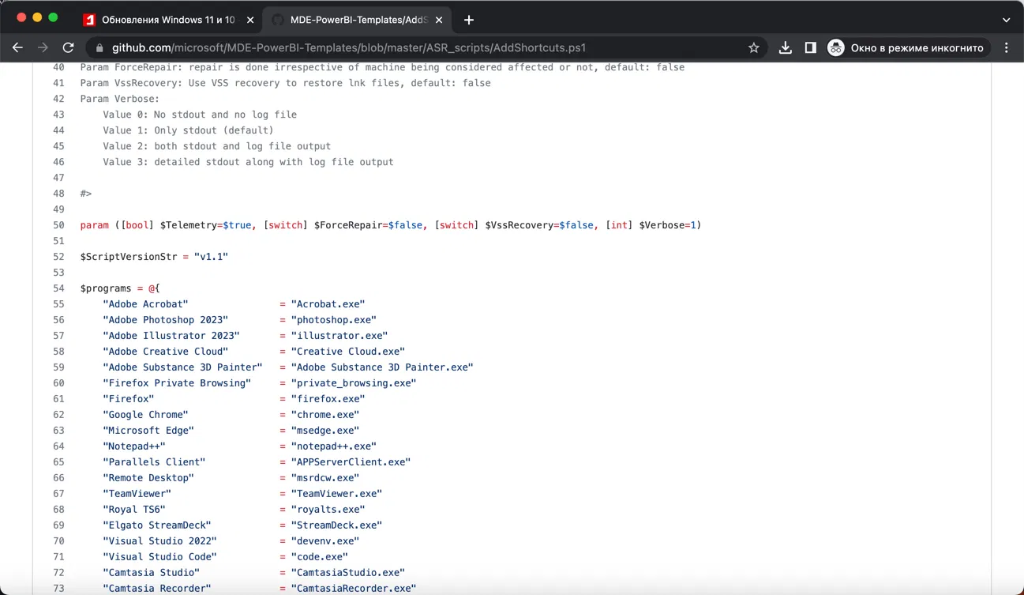This screenshot has width=1024, height=595.
Task: View site information via the lock icon
Action: pyautogui.click(x=99, y=48)
